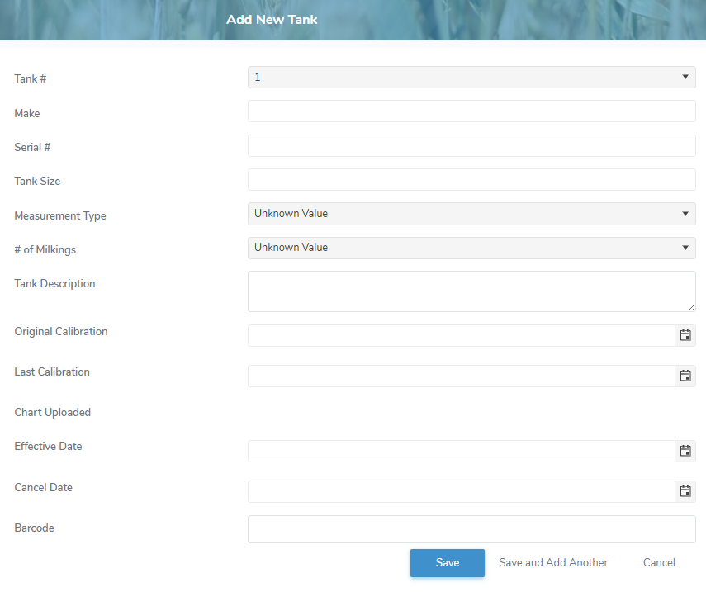
Task: Open the Effective Date calendar picker
Action: (685, 451)
